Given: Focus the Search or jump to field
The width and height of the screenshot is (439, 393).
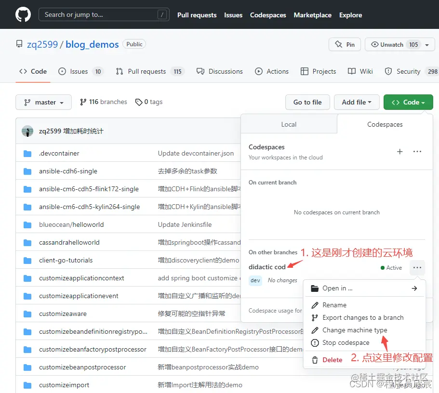Looking at the screenshot, I should click(x=104, y=14).
